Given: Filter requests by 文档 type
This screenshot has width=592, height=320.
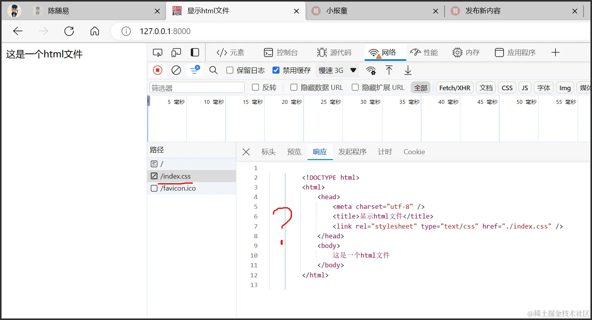Looking at the screenshot, I should click(486, 88).
